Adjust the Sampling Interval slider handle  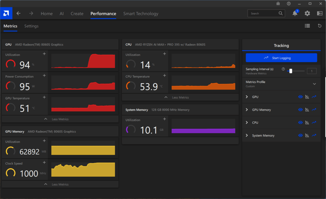point(291,71)
